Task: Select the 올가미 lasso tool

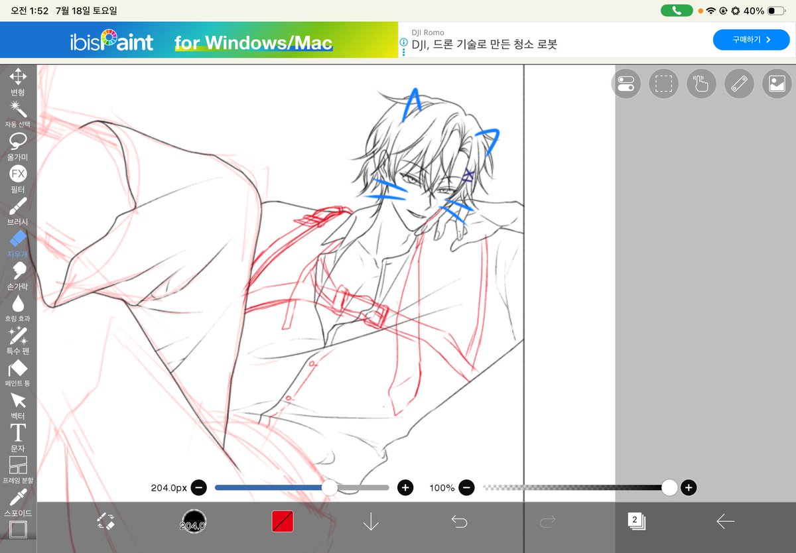Action: click(x=18, y=146)
